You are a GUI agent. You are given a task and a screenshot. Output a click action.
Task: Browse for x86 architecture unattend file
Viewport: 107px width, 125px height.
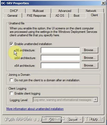tap(90, 50)
